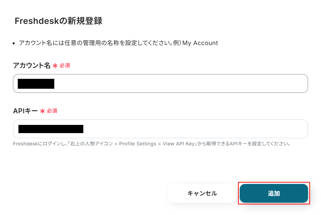
Task: Select the redacted API key value
Action: click(51, 129)
